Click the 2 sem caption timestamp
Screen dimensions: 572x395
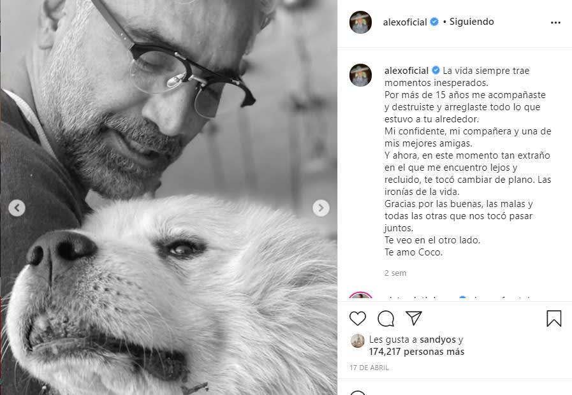(x=395, y=273)
